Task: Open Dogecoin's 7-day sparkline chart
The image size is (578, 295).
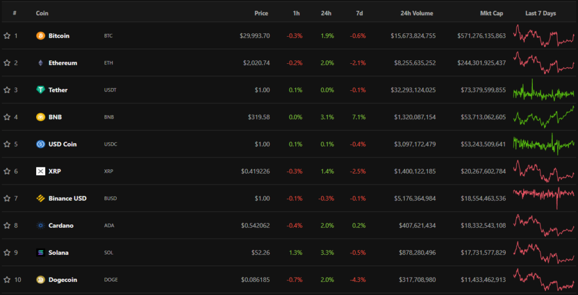Action: pyautogui.click(x=544, y=280)
